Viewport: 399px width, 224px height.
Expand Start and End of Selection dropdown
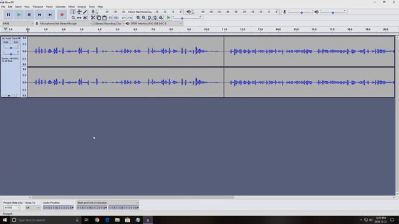(x=108, y=203)
